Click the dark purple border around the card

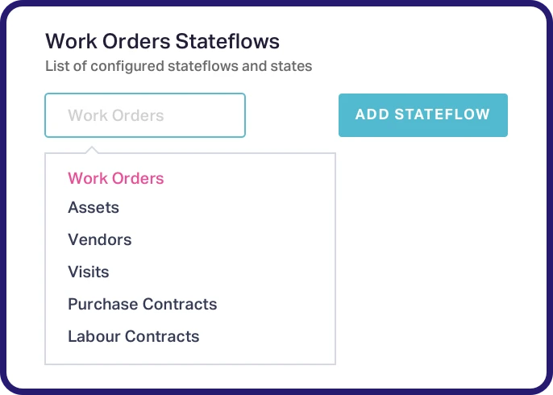[2, 197]
